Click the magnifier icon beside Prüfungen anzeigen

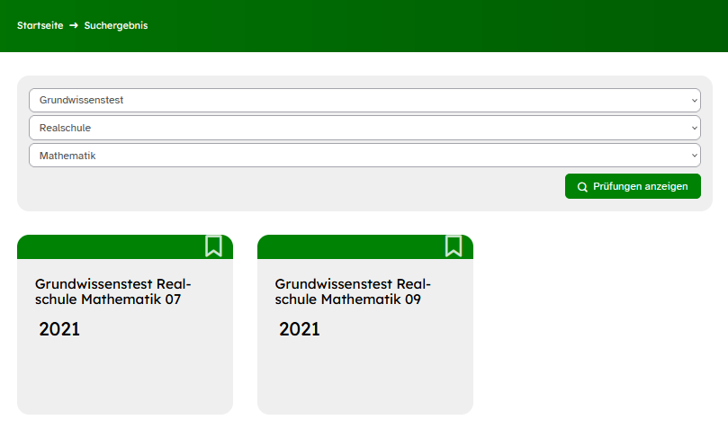(x=582, y=187)
